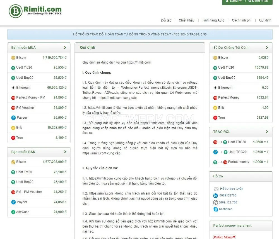Viewport: 279px width, 239px height.
Task: Click the Ethereum icon in Số Dư panel
Action: click(x=215, y=88)
